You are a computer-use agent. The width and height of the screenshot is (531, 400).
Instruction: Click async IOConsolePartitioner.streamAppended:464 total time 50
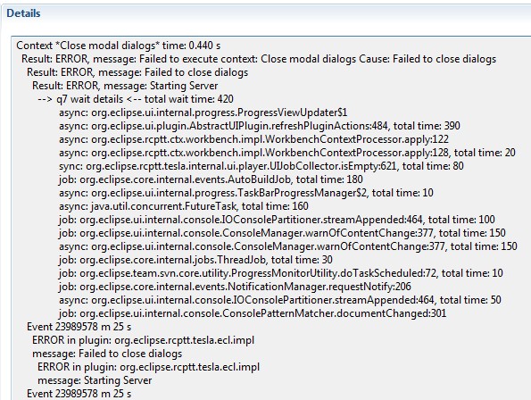click(x=279, y=300)
